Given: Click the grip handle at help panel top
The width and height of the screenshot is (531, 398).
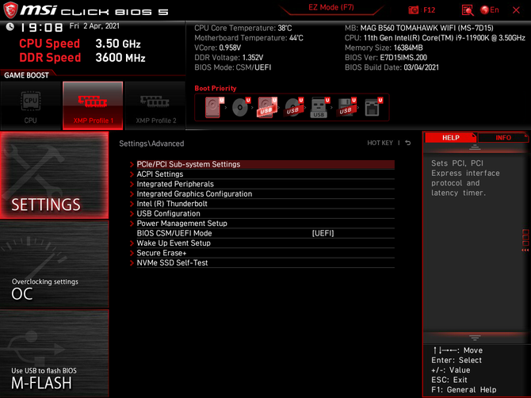Looking at the screenshot, I should tap(475, 147).
